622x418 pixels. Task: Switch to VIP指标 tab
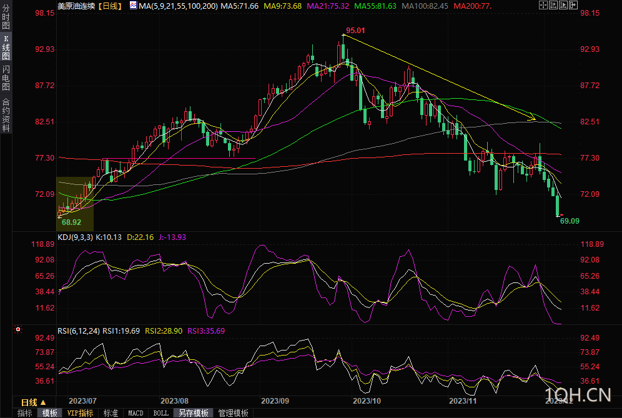tap(81, 413)
